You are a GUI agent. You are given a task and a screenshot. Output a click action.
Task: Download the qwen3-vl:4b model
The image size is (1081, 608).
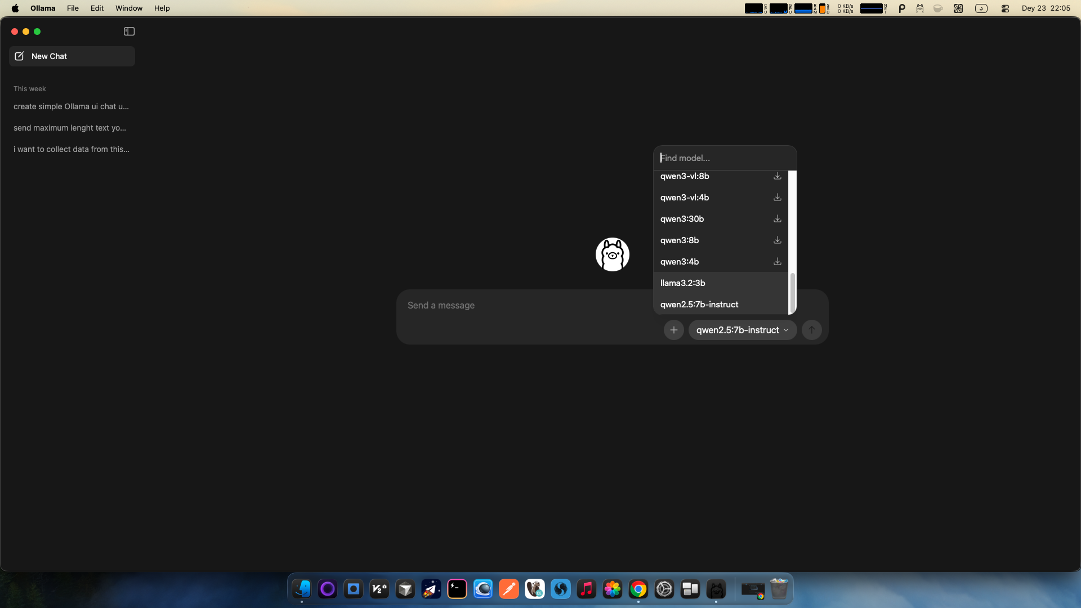[x=777, y=198]
